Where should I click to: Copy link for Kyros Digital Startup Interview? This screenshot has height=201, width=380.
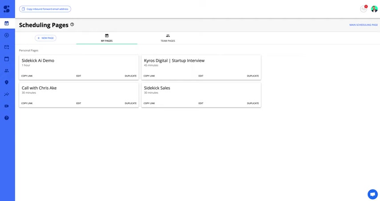[x=149, y=76]
